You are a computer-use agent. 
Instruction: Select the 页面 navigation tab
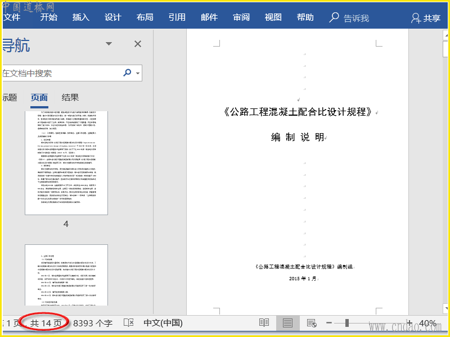click(39, 97)
